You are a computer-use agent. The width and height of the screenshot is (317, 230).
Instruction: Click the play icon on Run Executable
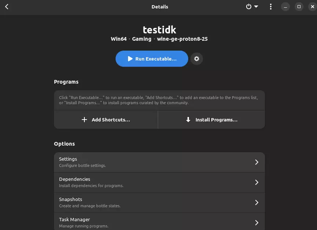(130, 59)
